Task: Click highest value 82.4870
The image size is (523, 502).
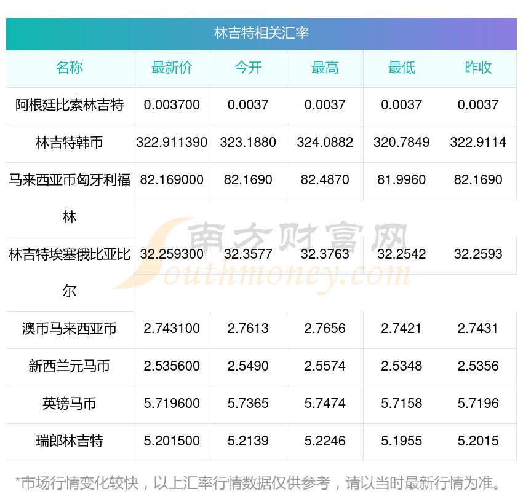Action: point(325,180)
